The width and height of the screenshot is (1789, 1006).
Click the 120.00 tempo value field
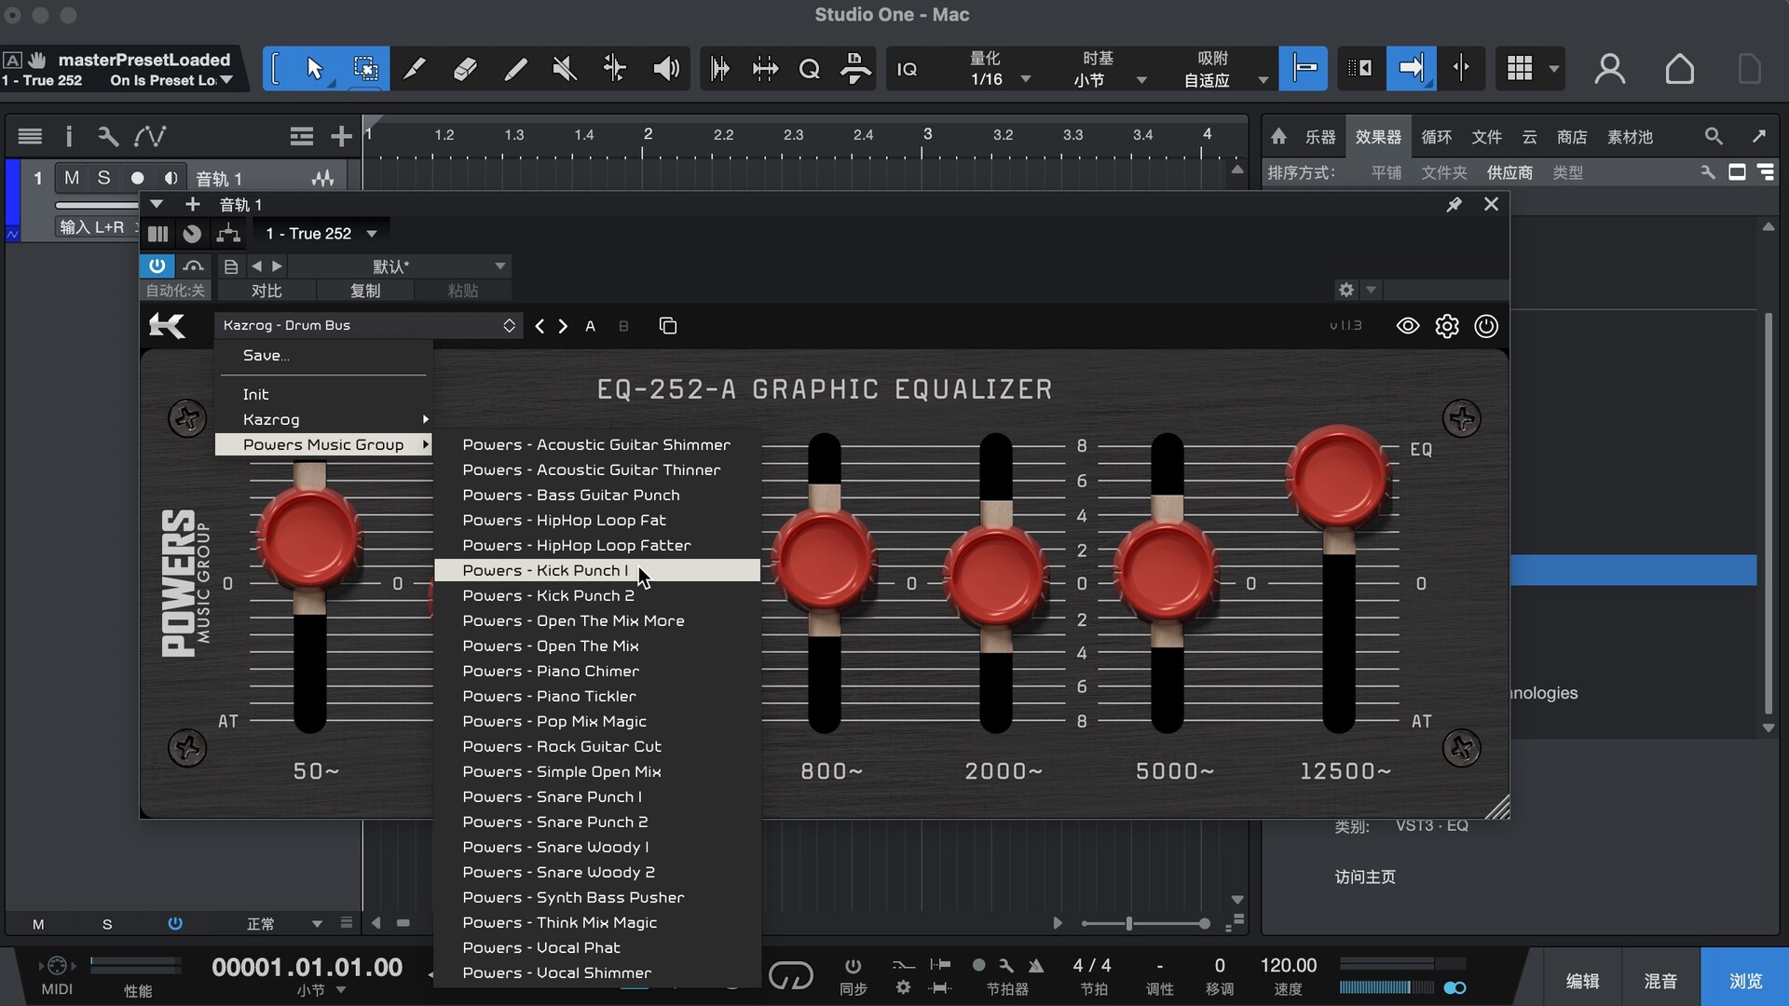pos(1288,966)
